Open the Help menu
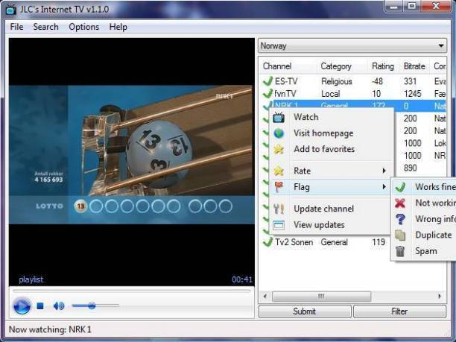Screen dimensions: 456x342 [118, 27]
